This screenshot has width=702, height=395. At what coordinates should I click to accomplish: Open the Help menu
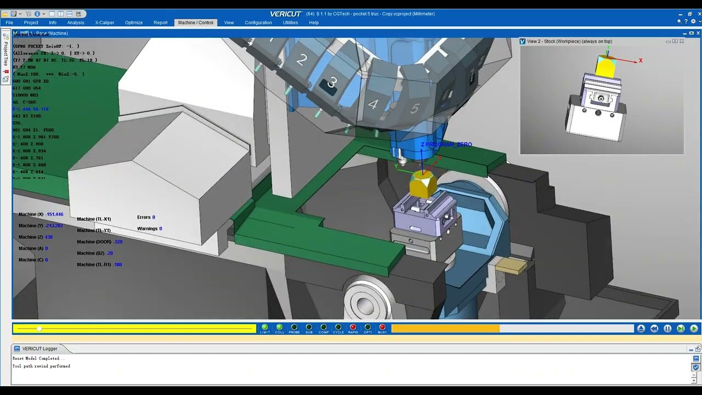coord(314,22)
